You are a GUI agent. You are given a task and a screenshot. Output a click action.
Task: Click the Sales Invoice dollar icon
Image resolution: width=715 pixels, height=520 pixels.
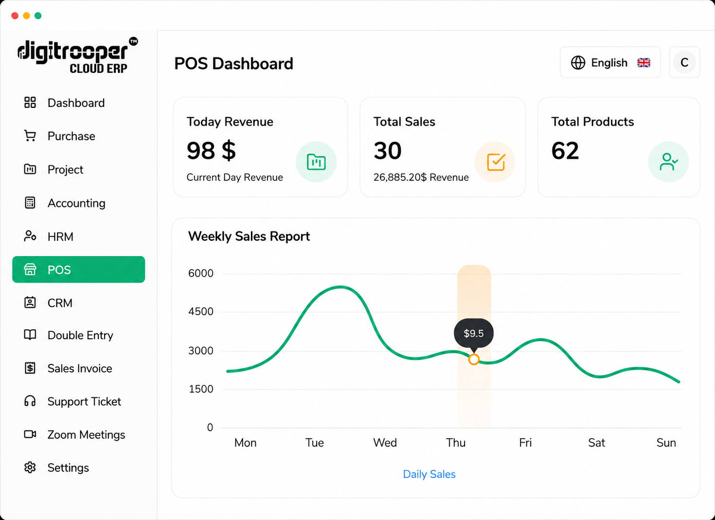click(x=30, y=368)
